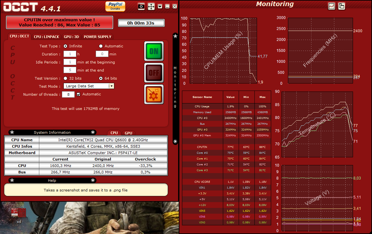Toggle the Automatic threads checkbox
This screenshot has height=234, width=372.
coord(79,94)
